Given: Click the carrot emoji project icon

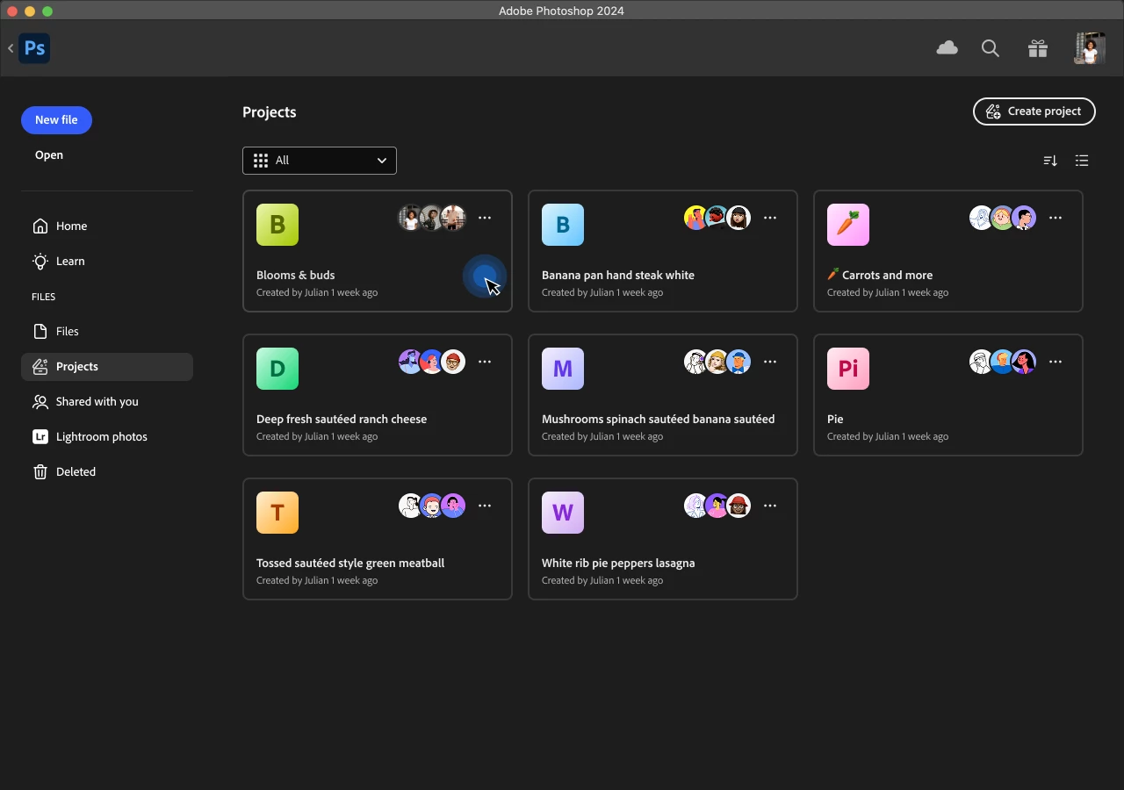Looking at the screenshot, I should (848, 225).
